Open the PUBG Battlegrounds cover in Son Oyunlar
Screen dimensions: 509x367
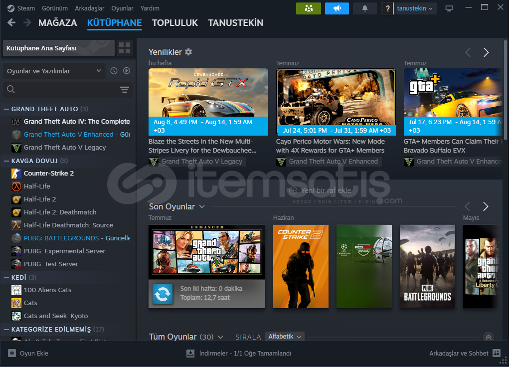point(427,266)
